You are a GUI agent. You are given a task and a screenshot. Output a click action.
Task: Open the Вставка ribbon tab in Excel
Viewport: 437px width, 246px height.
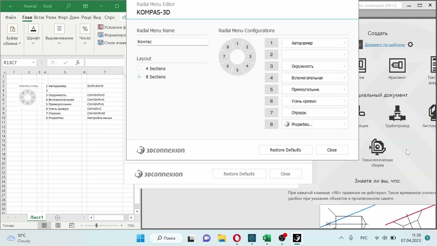[39, 17]
